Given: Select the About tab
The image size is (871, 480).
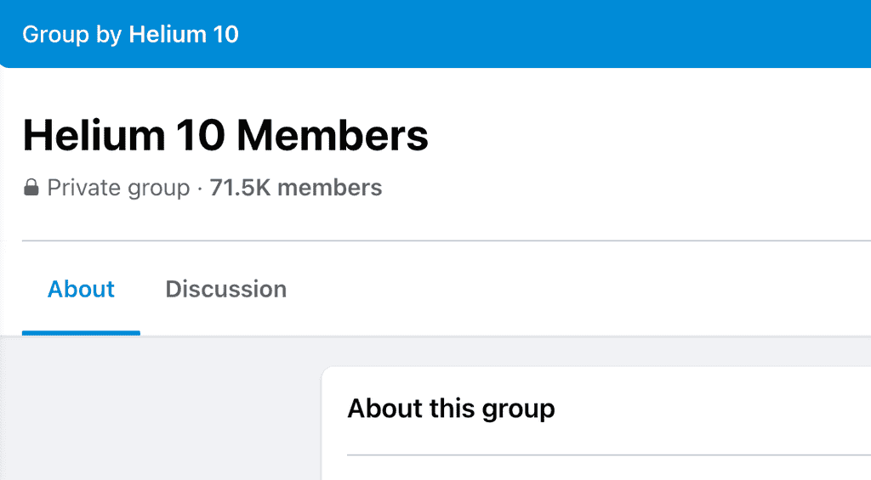Looking at the screenshot, I should pyautogui.click(x=81, y=289).
